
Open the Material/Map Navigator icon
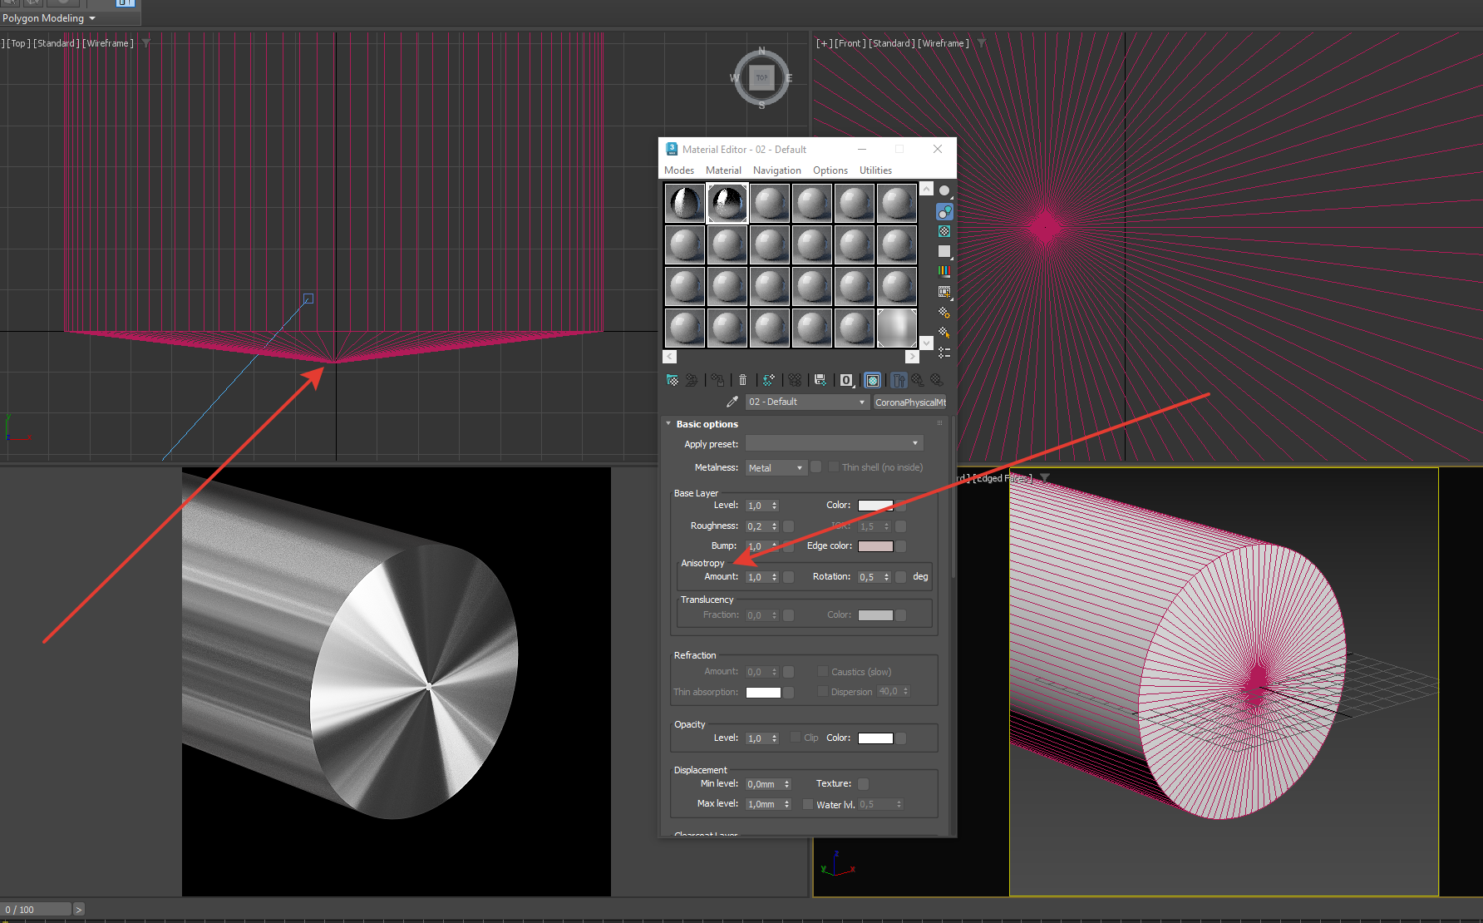[x=944, y=353]
